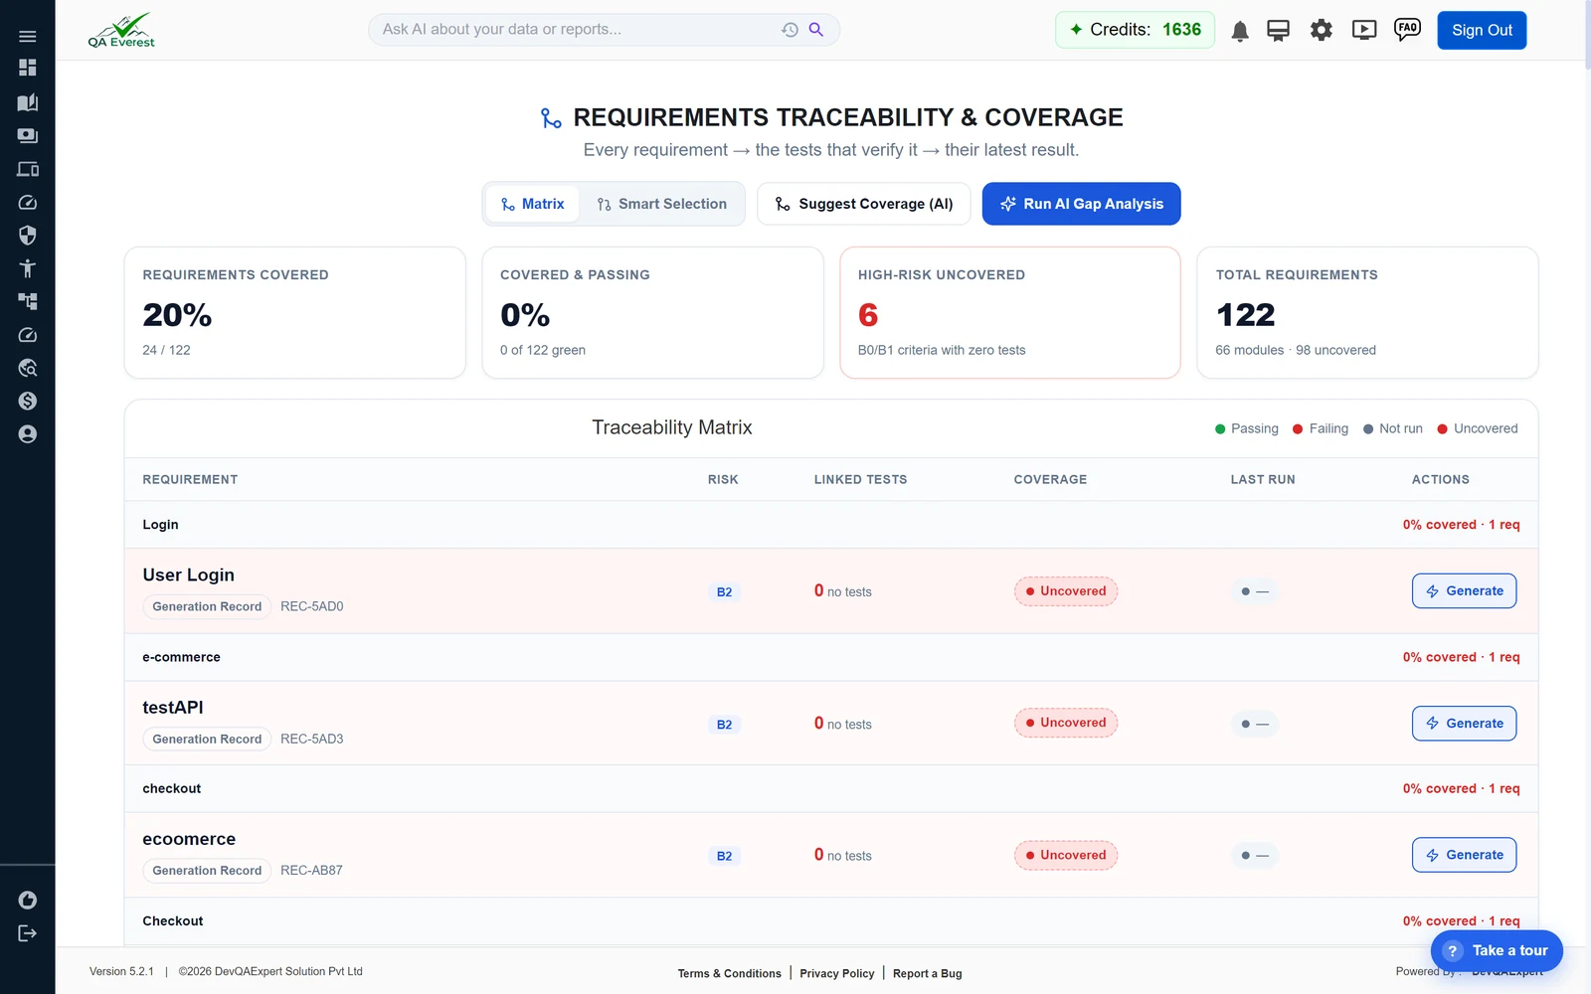Viewport: 1591px width, 994px height.
Task: Click the Not run legend item
Action: [1392, 428]
